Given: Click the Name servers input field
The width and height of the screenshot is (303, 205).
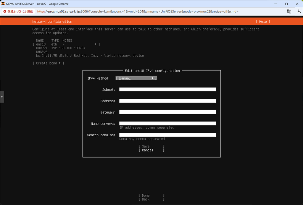Looking at the screenshot, I should (x=167, y=123).
